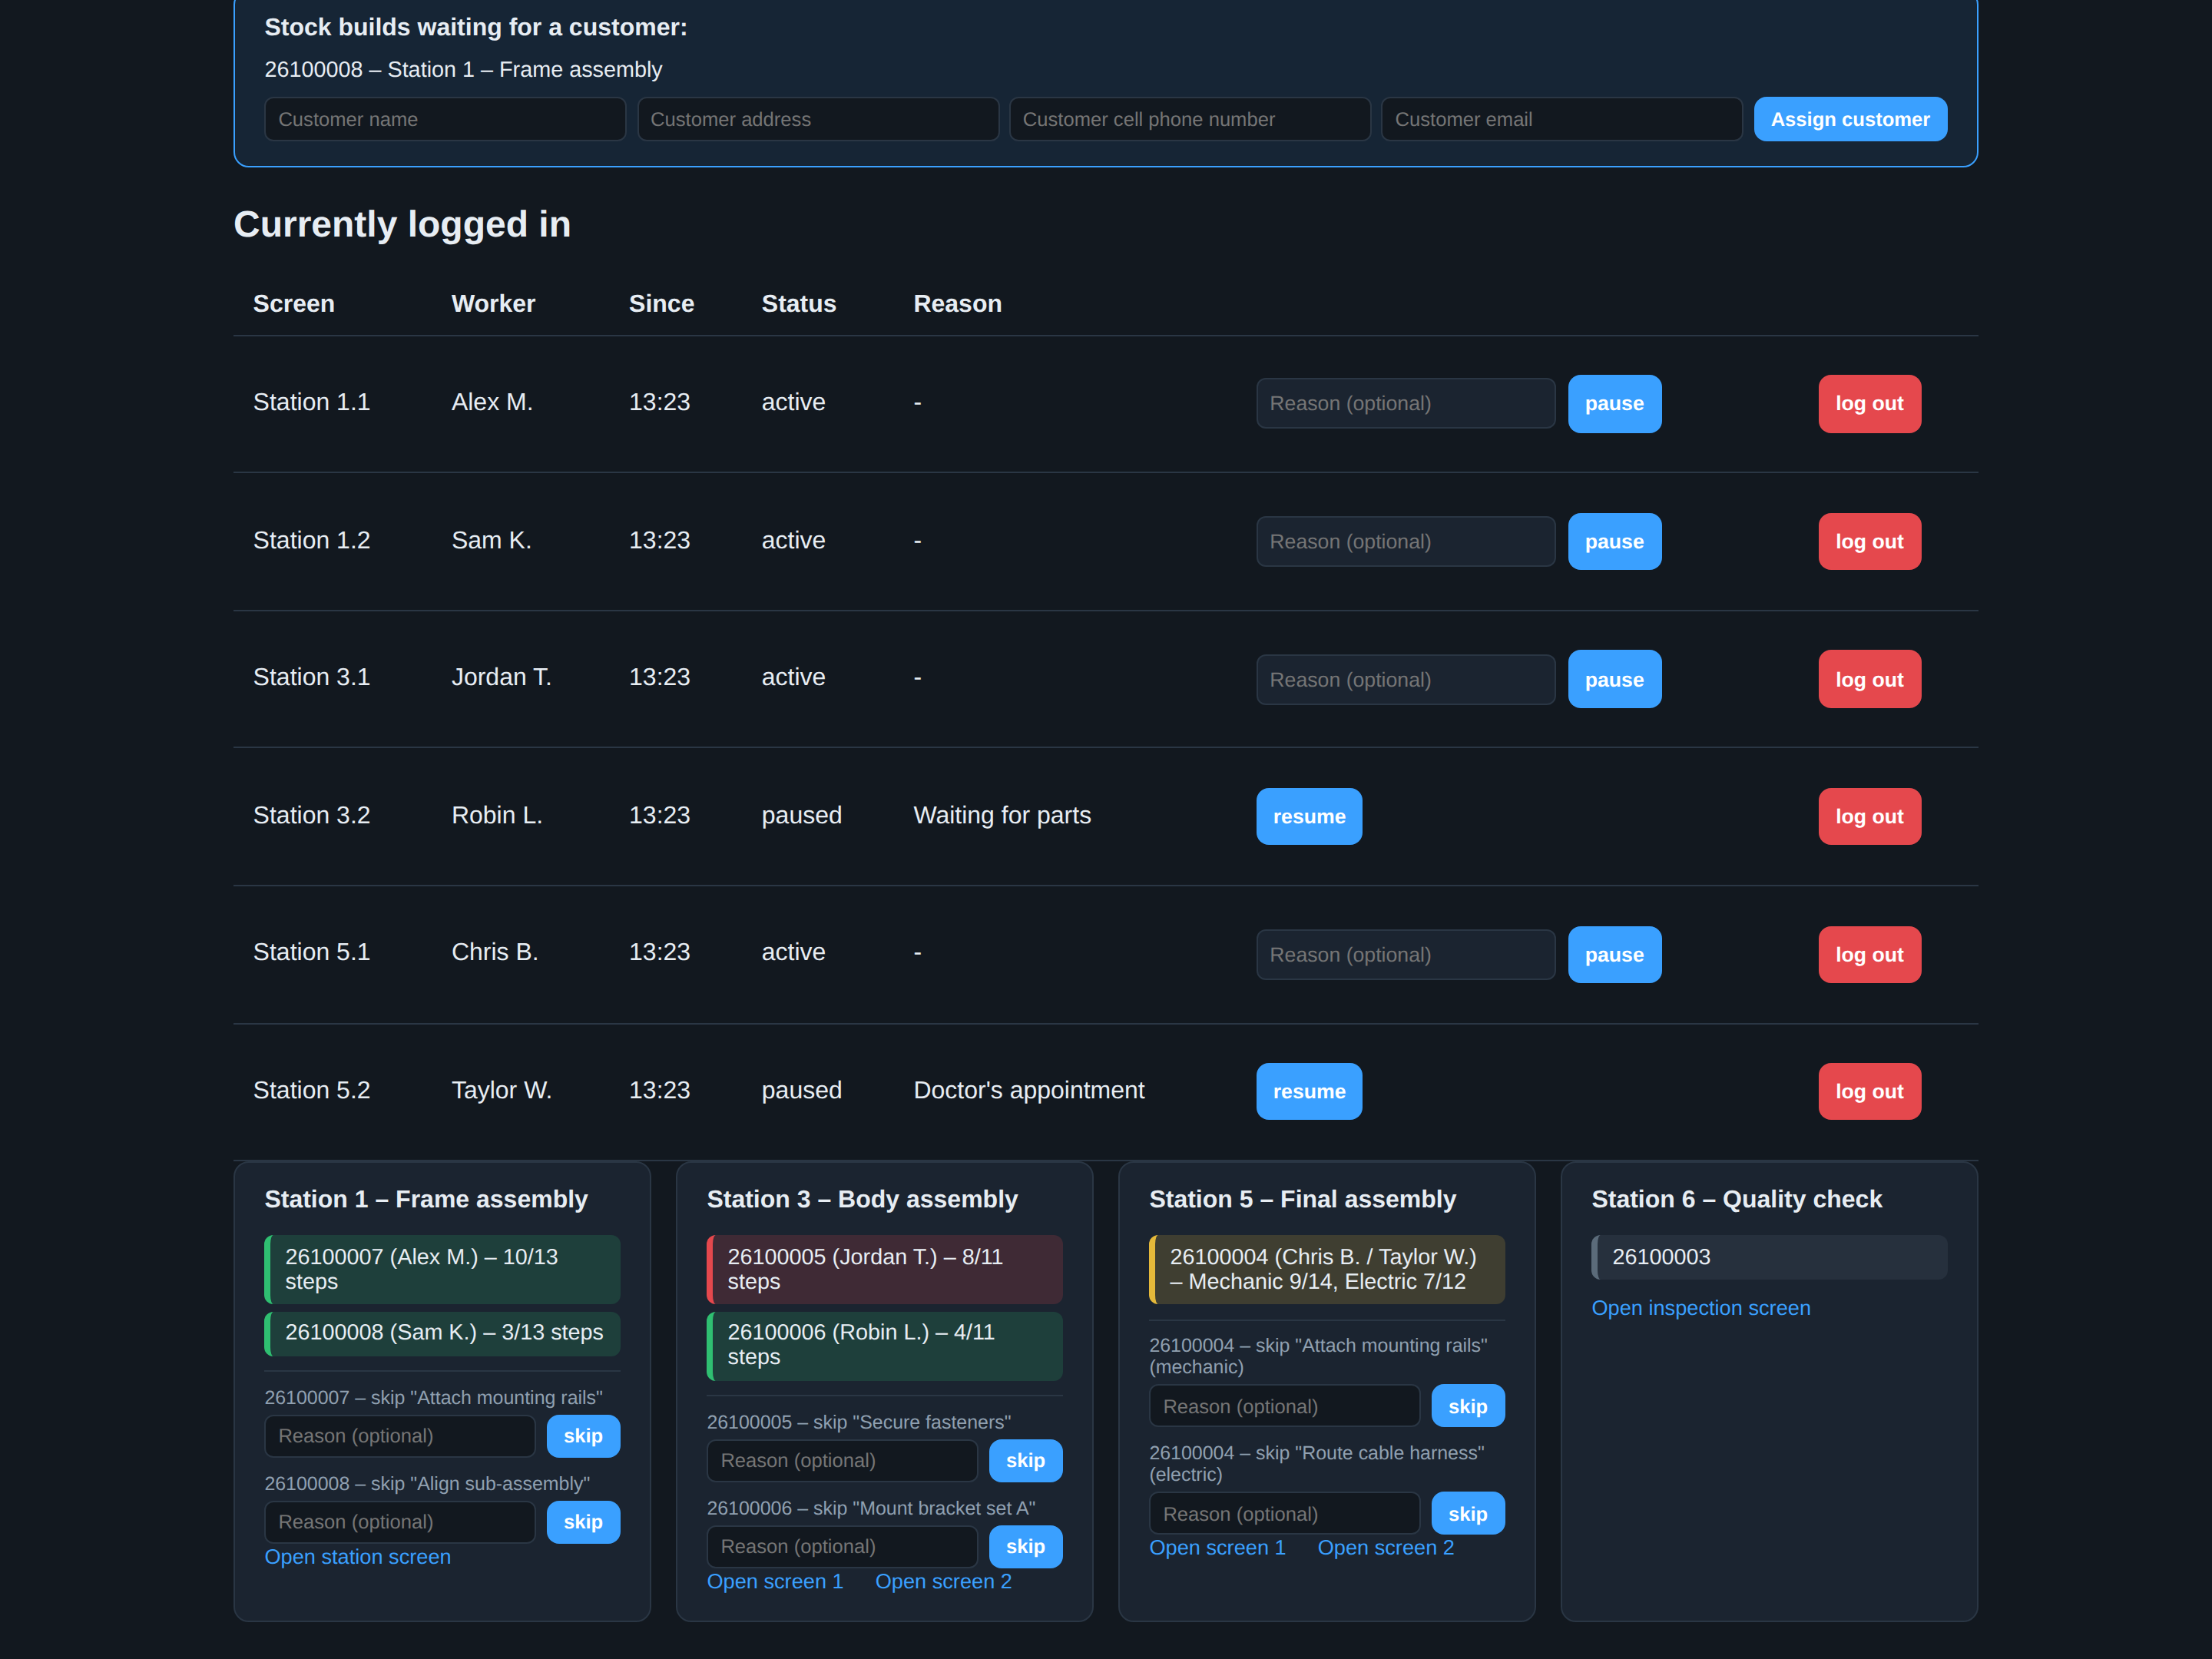Skip "Align sub-assembly" for 26100008
This screenshot has width=2212, height=1659.
pyautogui.click(x=583, y=1522)
